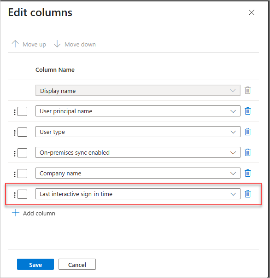Tick the On-premises sync enabled checkbox
270x278 pixels.
pyautogui.click(x=23, y=153)
